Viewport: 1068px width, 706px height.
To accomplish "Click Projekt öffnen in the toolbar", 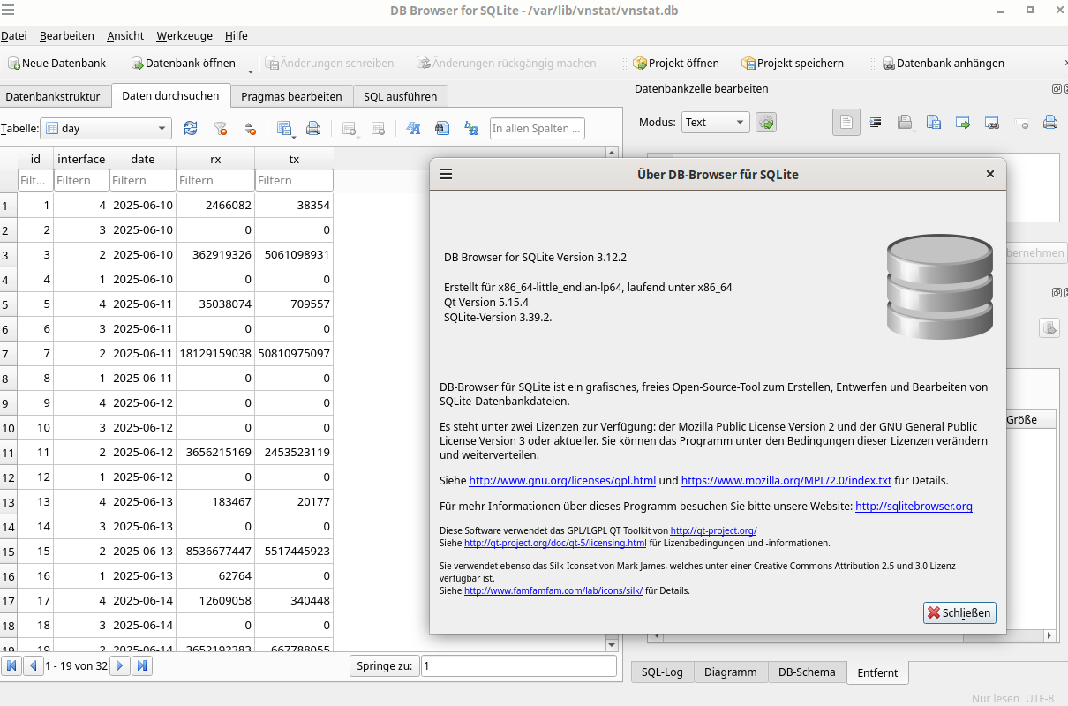I will pos(676,63).
